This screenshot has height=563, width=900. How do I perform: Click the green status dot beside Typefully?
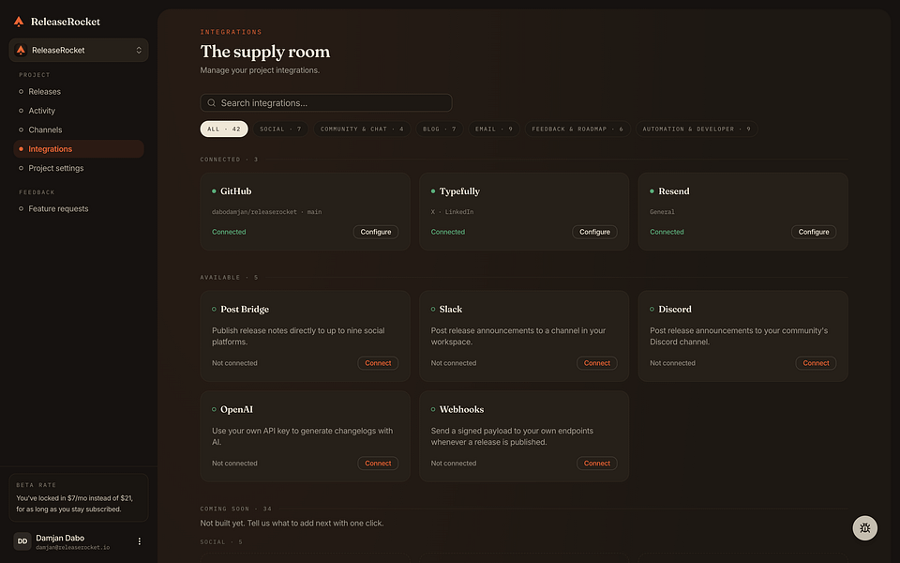coord(433,191)
